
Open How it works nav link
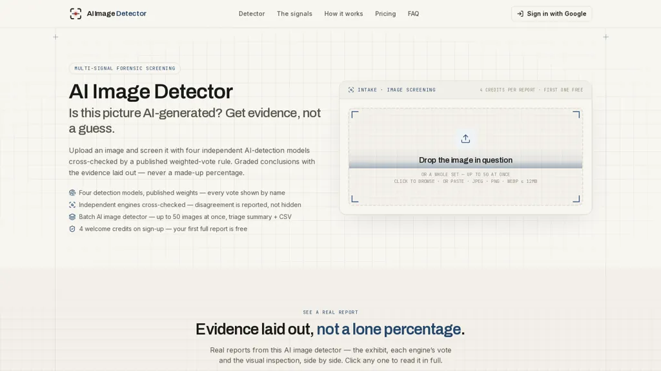(x=343, y=14)
